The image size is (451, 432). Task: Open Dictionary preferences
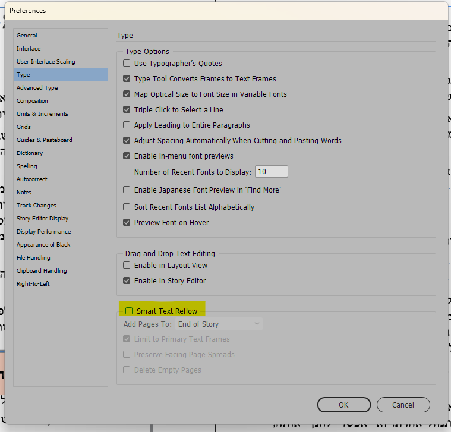tap(61, 153)
